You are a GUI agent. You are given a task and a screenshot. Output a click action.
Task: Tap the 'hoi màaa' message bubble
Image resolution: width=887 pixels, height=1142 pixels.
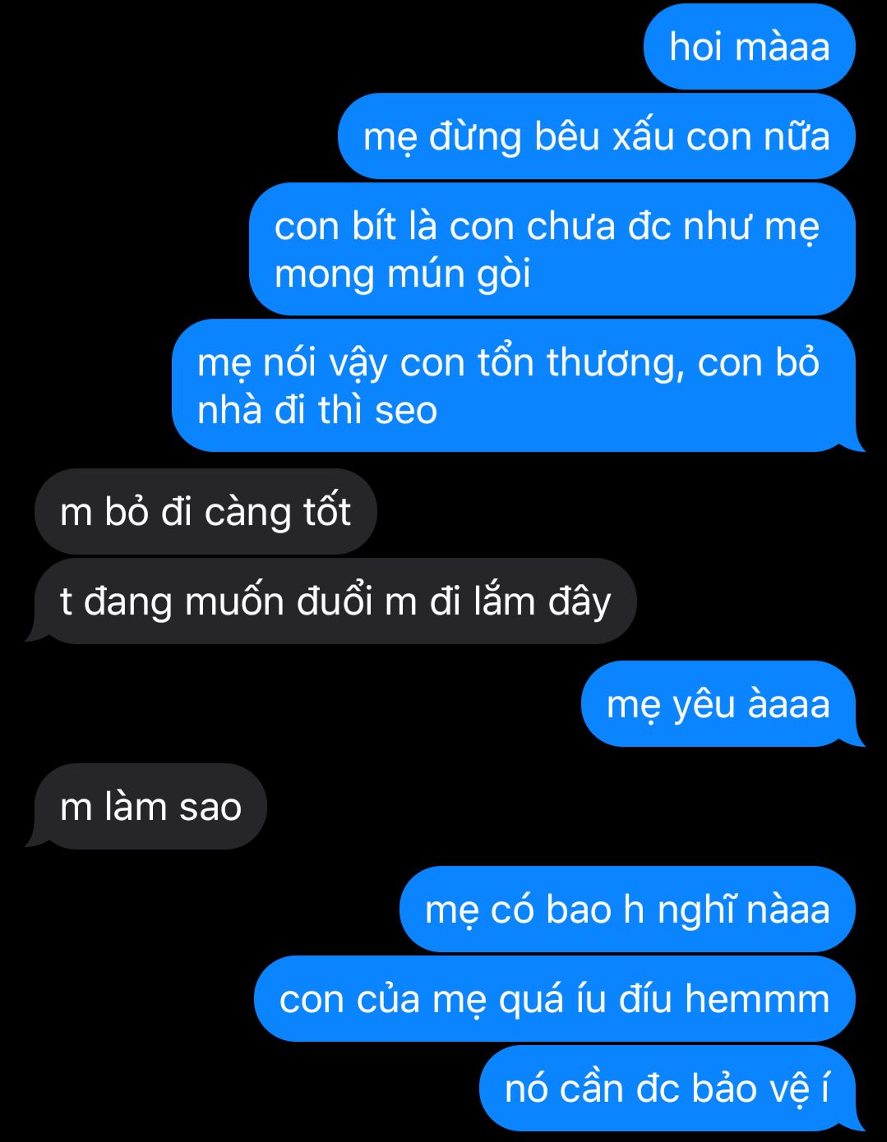pos(750,47)
